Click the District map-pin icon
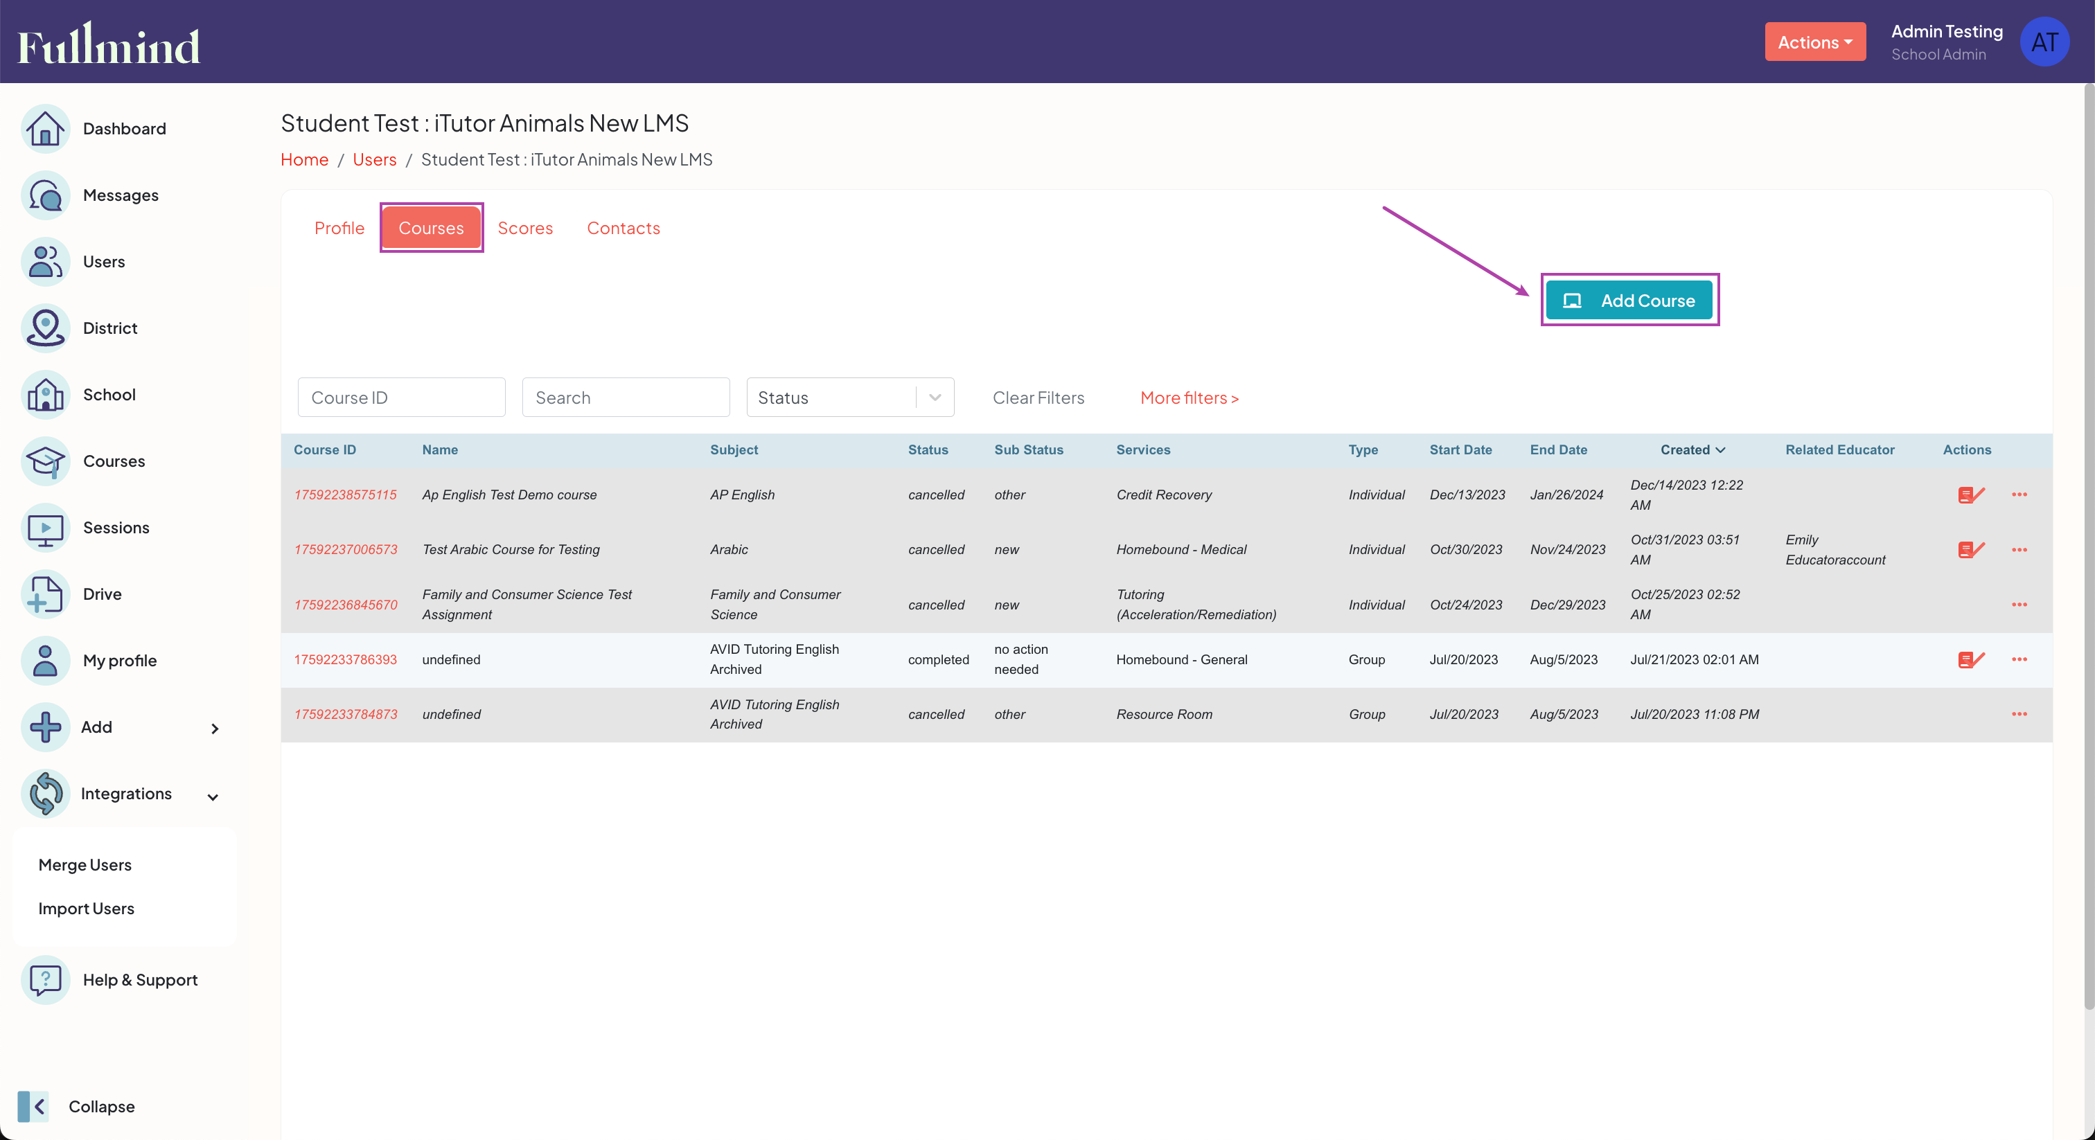2095x1140 pixels. [x=45, y=328]
